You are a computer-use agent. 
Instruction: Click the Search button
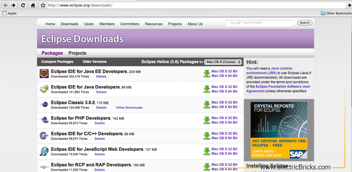tap(305, 22)
